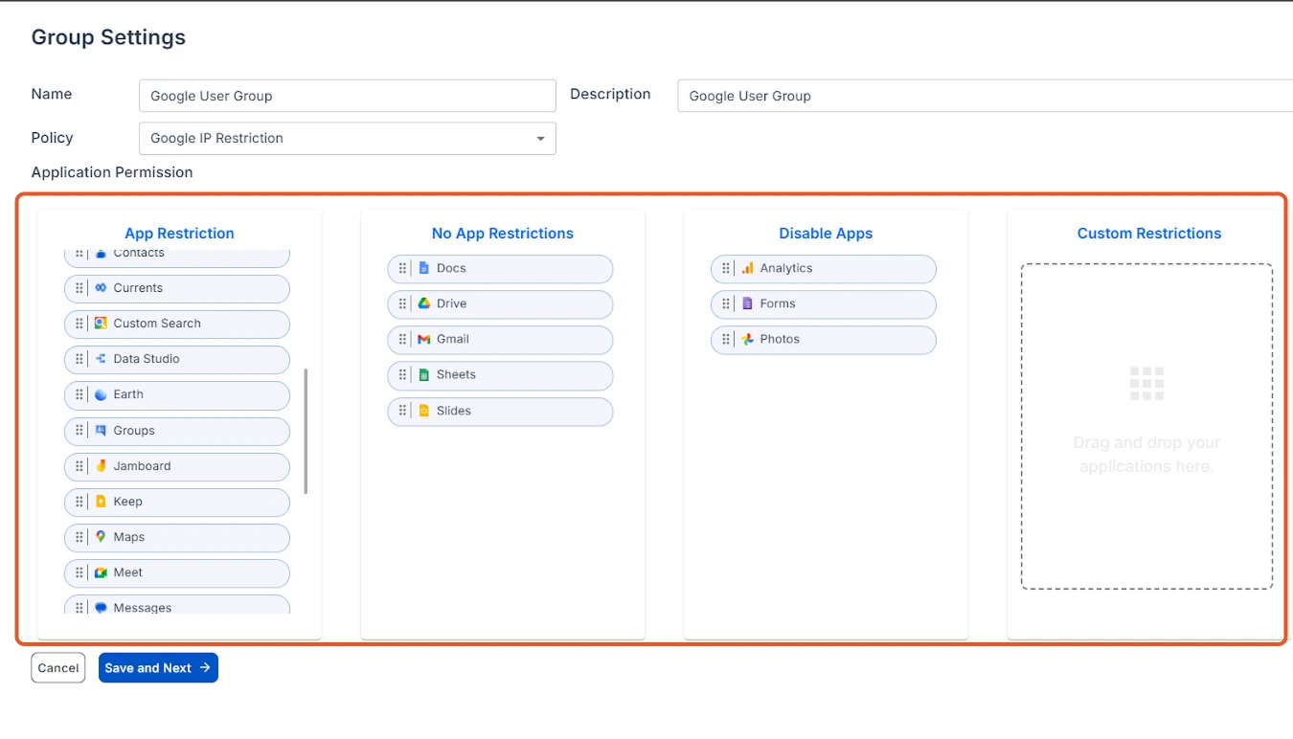Grab the drag handle on Currents chip

[79, 288]
